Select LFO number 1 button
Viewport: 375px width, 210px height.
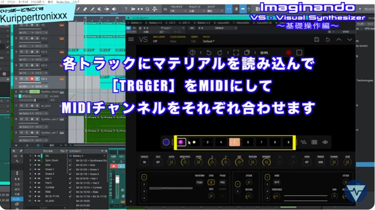(144, 177)
